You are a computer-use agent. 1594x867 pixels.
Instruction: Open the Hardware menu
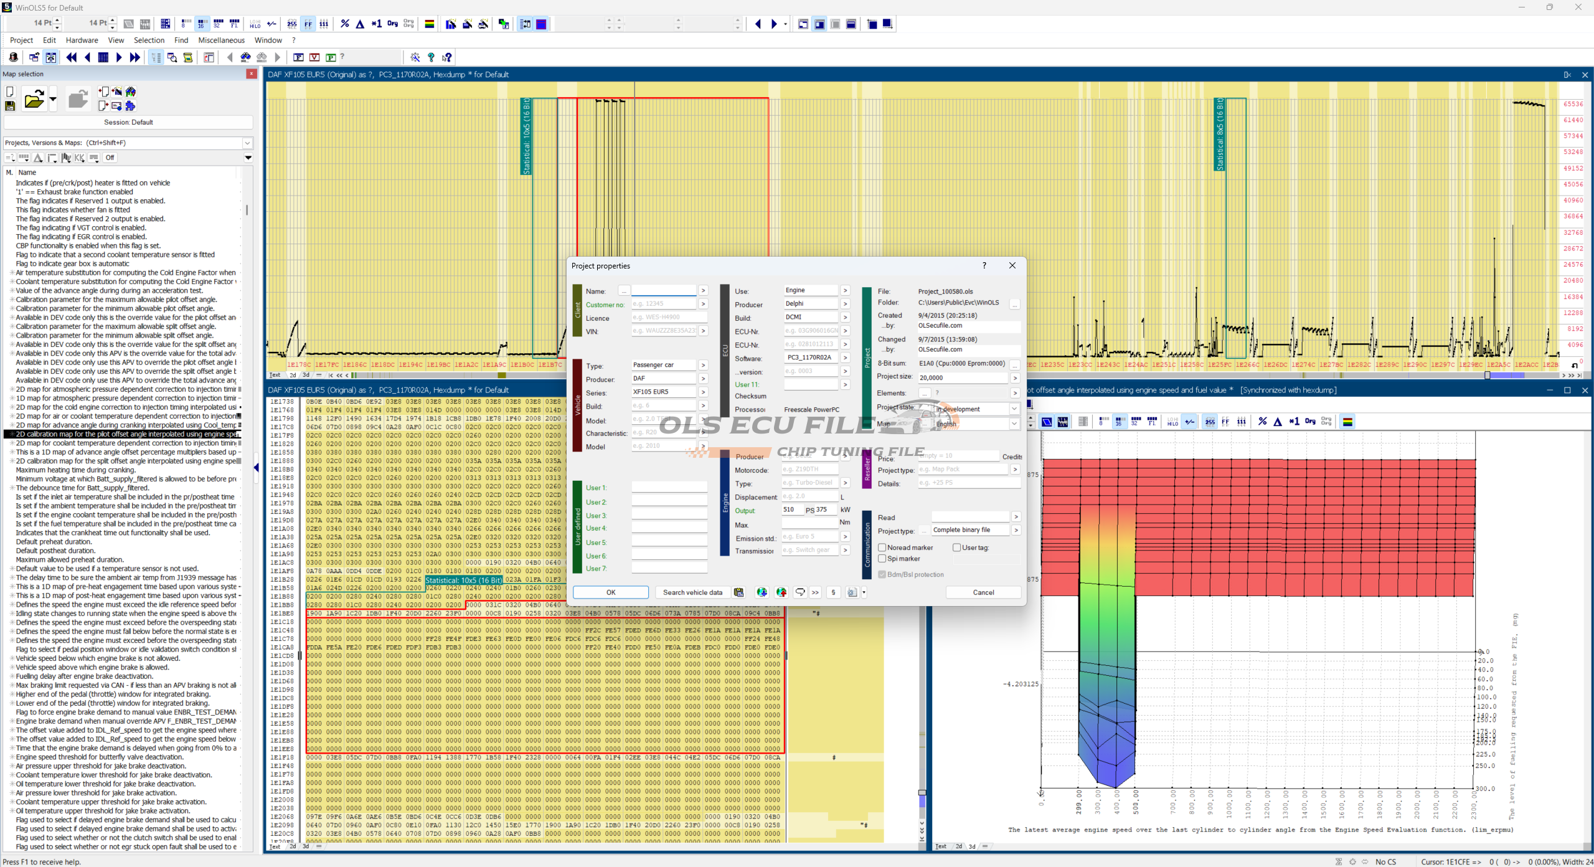82,40
